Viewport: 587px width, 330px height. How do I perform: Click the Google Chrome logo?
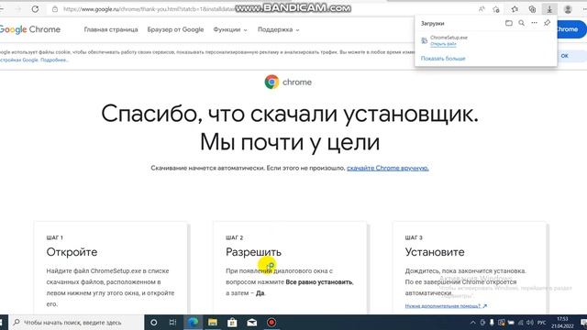(30, 29)
